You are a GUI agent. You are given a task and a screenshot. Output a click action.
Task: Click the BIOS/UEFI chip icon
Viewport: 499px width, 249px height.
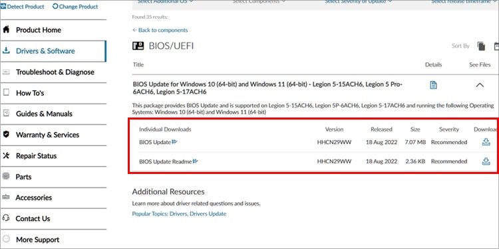[138, 46]
